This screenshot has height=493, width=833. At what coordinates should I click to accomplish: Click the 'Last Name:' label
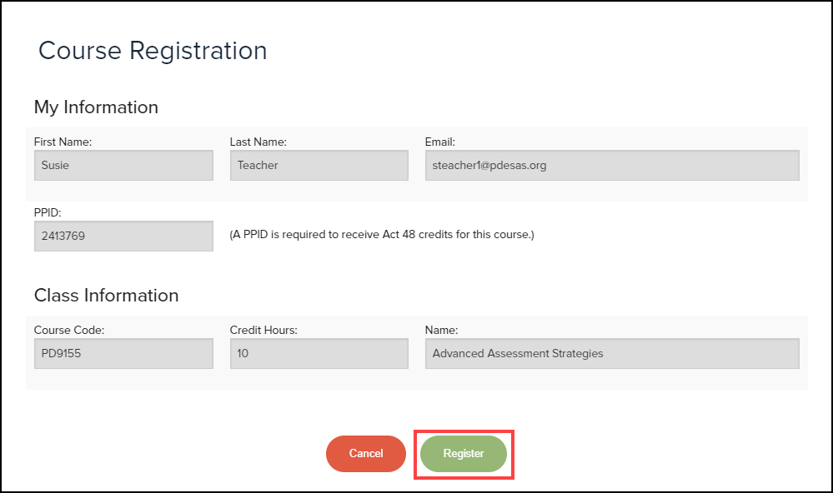258,142
